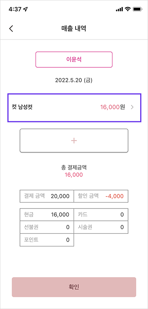The width and height of the screenshot is (148, 309).
Task: Edit the 카드 amount field
Action: pyautogui.click(x=101, y=214)
